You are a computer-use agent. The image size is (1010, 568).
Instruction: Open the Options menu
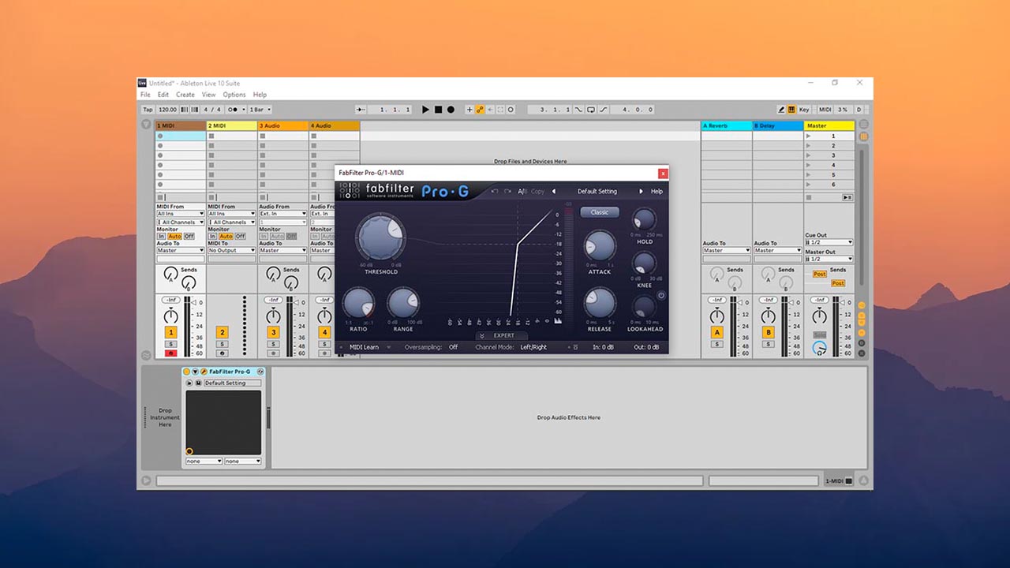(234, 94)
